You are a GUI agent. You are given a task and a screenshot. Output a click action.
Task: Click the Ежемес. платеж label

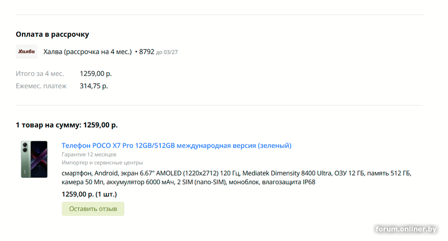coord(41,86)
